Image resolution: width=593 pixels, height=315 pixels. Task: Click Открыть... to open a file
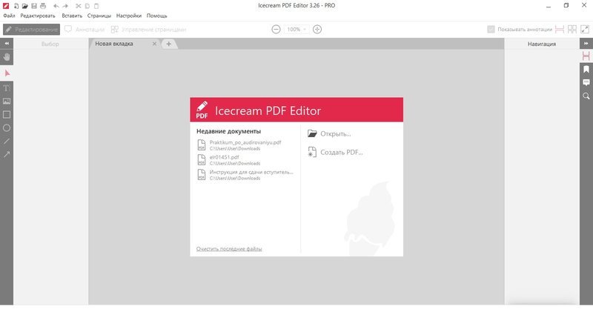(329, 133)
